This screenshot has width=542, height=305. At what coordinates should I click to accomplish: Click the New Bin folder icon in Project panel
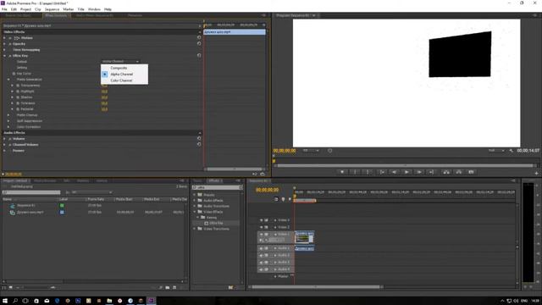coord(168,287)
